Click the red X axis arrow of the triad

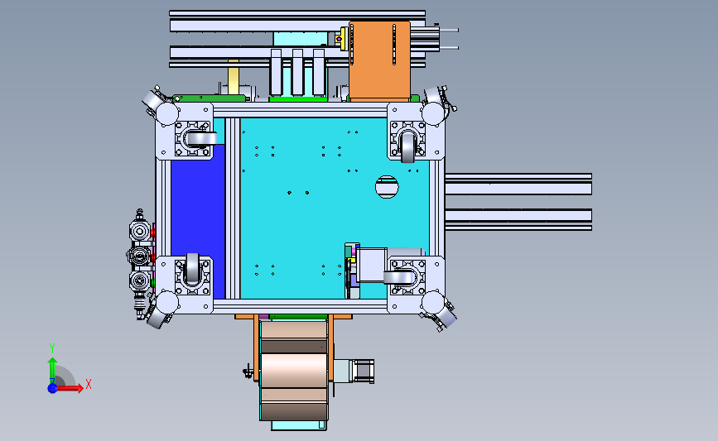point(71,388)
